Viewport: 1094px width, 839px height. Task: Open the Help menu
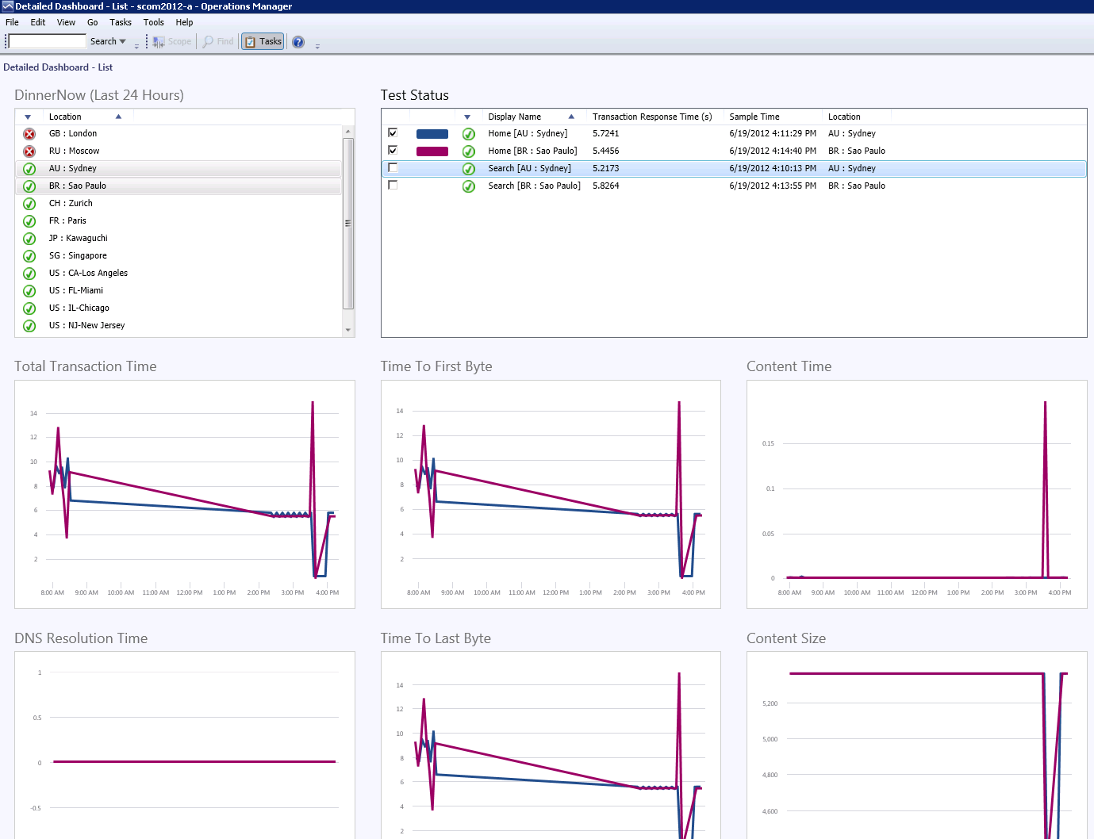[185, 22]
